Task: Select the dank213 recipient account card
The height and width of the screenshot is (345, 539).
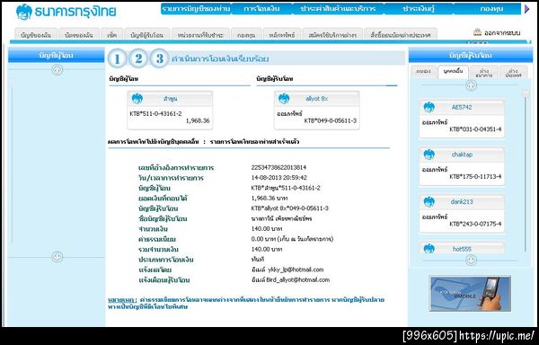Action: [462, 214]
